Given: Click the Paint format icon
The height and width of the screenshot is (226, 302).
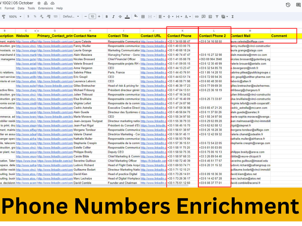Looking at the screenshot, I should pos(3,17).
